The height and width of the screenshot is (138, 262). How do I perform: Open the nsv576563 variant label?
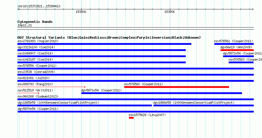click(245, 59)
